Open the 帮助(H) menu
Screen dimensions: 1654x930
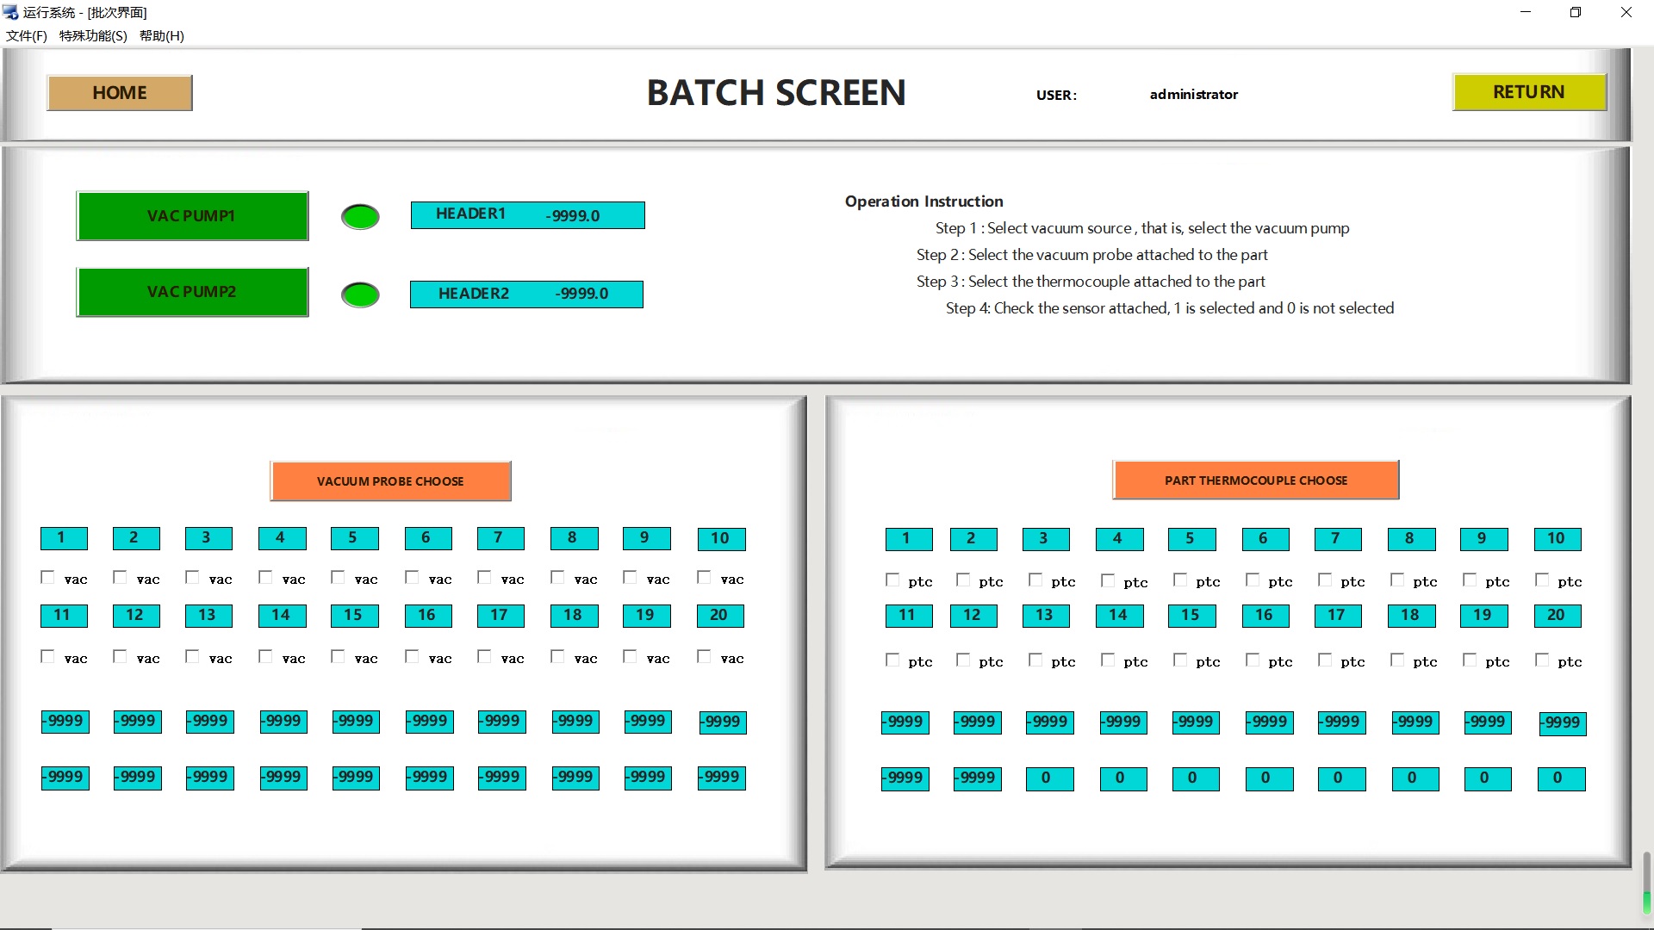(162, 35)
